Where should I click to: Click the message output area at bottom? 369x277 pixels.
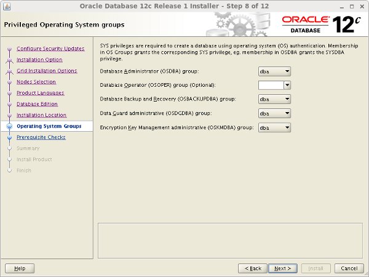pos(231,241)
